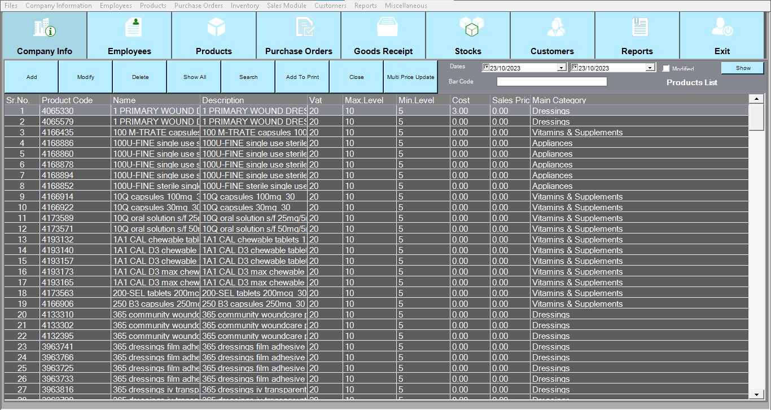Open the Company Info module icon
This screenshot has height=410, width=771.
tap(44, 28)
